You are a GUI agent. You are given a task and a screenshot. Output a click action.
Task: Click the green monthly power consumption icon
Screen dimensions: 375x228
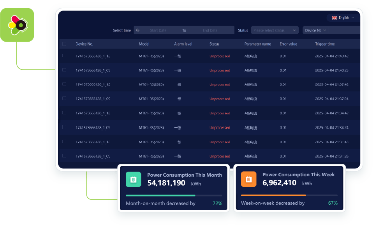pos(133,179)
